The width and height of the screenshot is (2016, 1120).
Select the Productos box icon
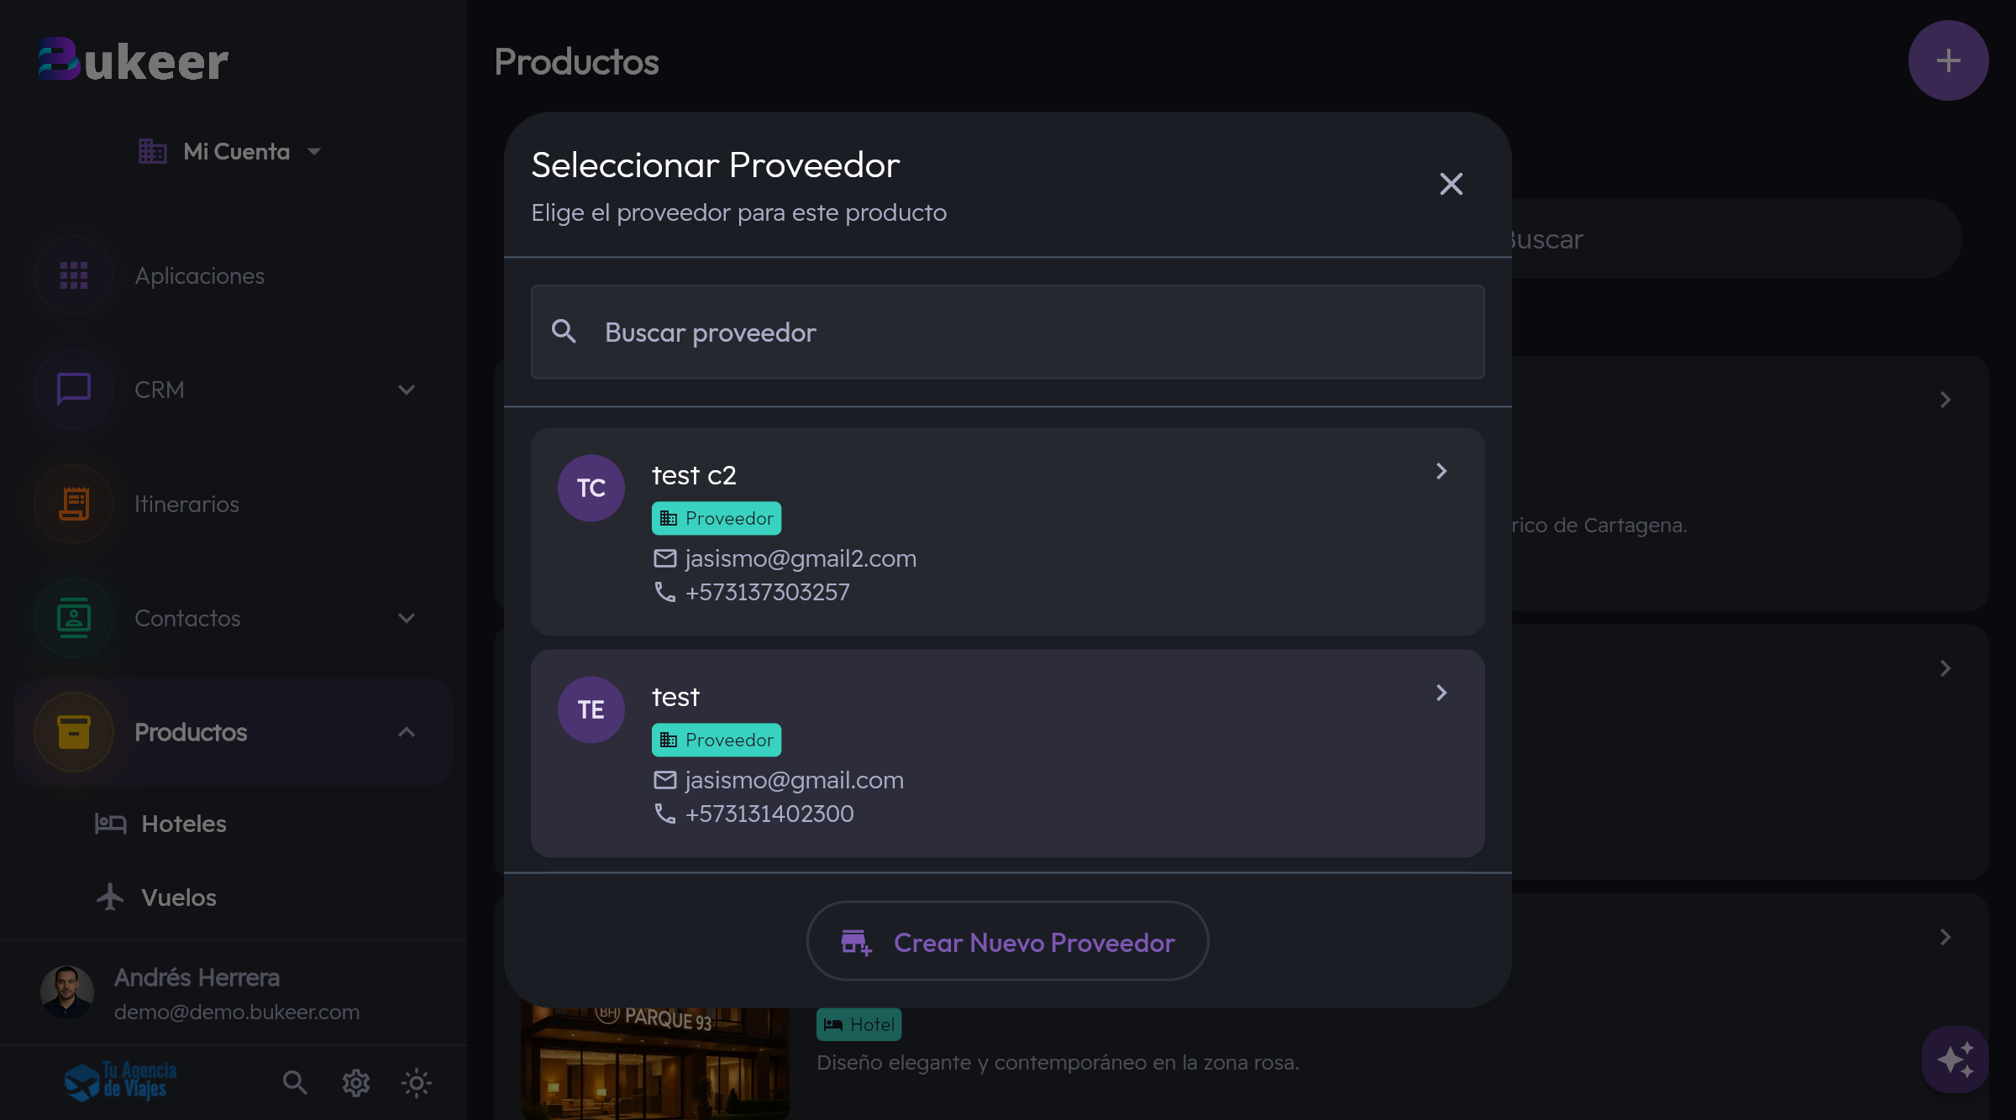pos(74,731)
